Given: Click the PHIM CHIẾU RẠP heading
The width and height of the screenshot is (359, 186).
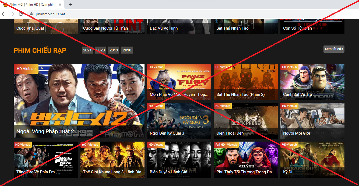Looking at the screenshot, I should (x=40, y=50).
